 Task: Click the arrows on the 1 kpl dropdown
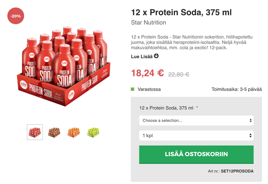pyautogui.click(x=250, y=136)
